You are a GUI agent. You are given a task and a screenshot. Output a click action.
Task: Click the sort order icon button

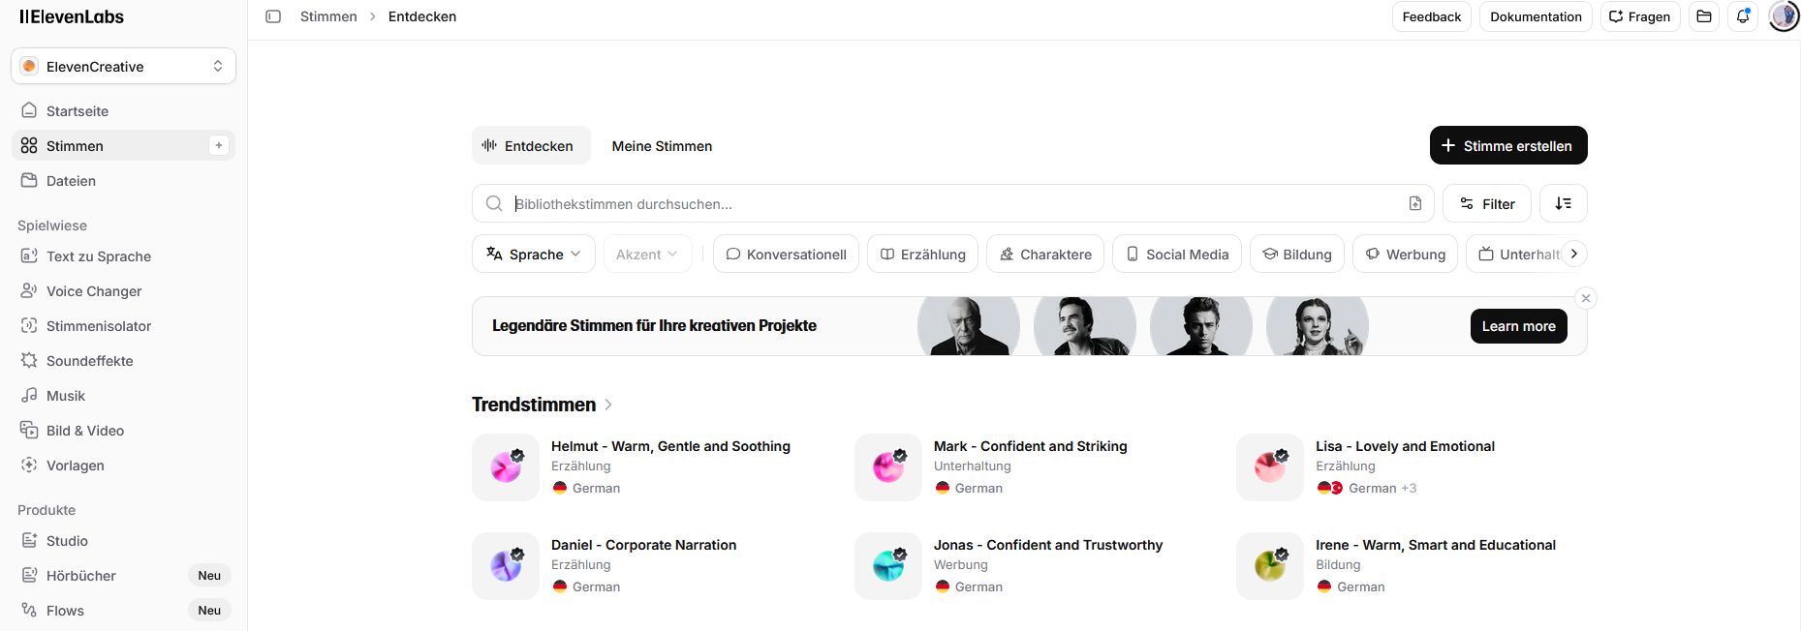point(1563,203)
